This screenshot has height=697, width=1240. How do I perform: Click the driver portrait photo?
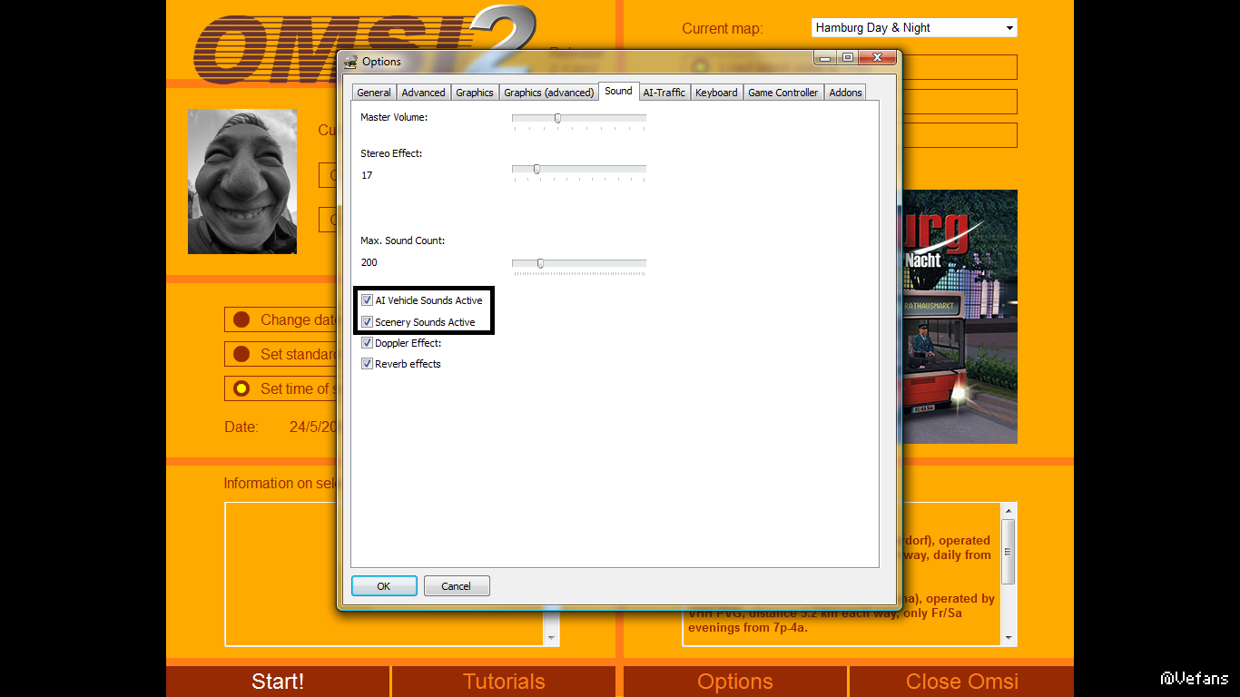pos(242,182)
